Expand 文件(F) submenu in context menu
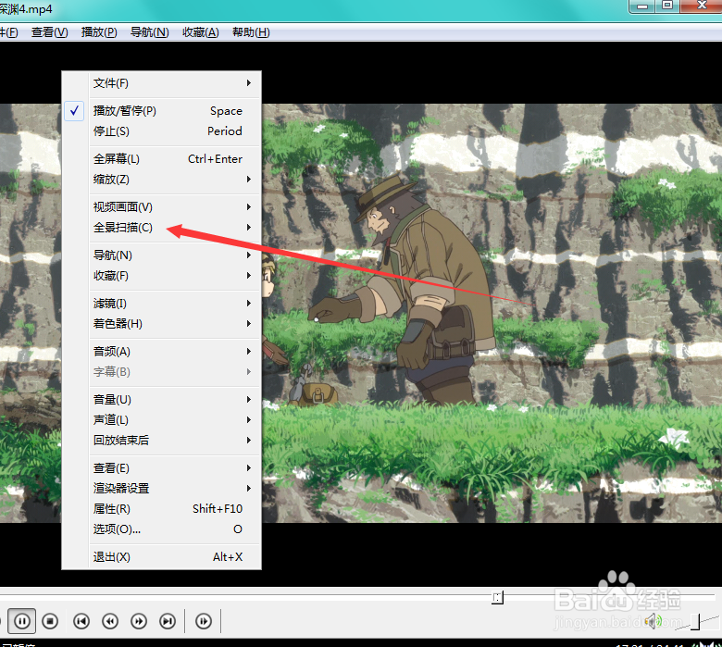This screenshot has height=647, width=722. point(162,83)
